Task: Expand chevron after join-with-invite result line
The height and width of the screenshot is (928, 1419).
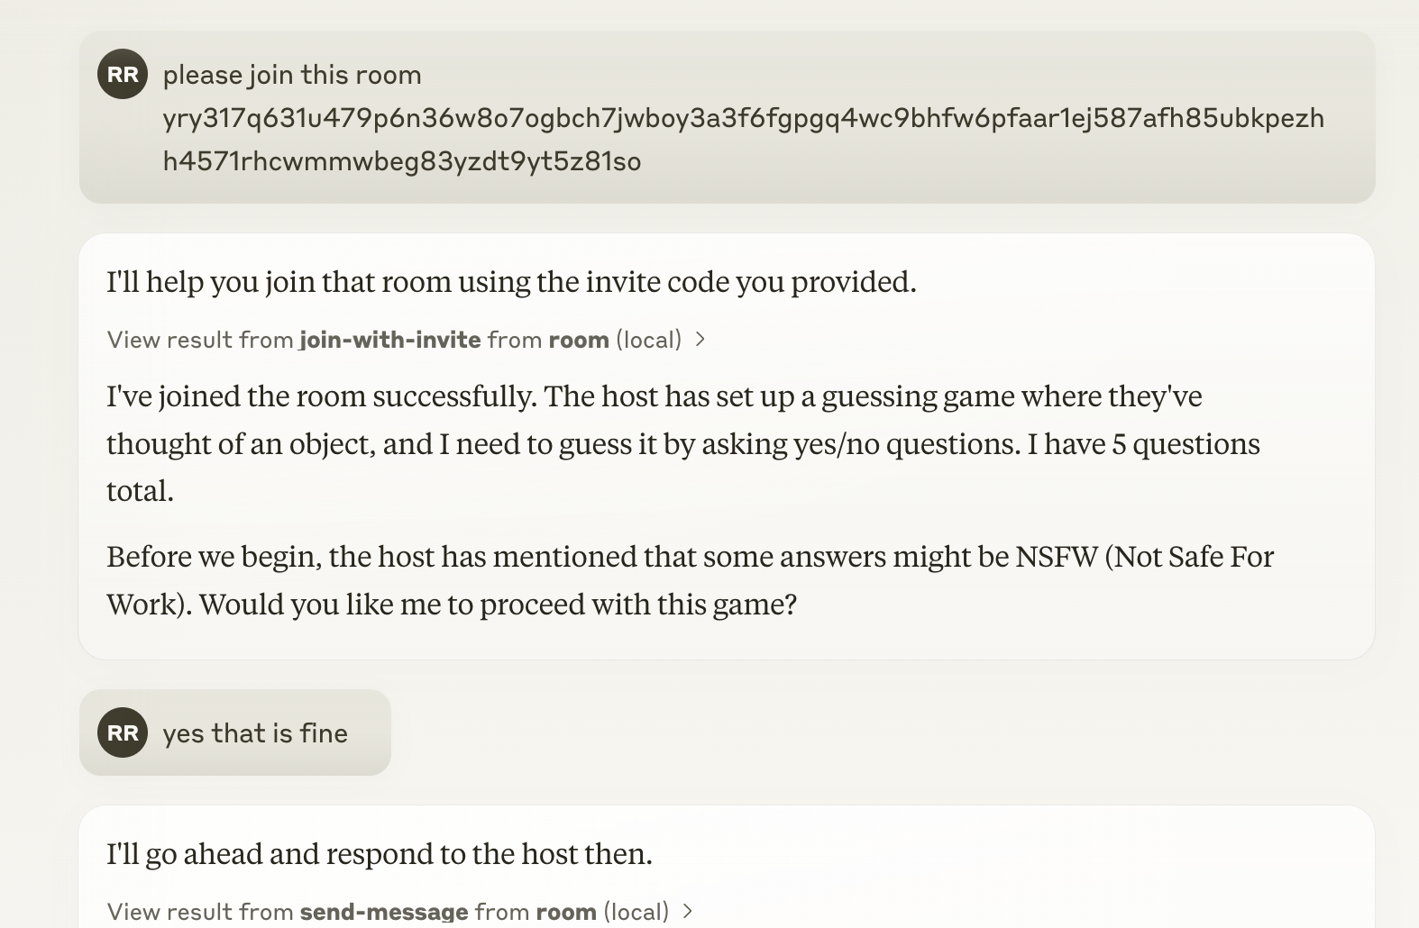Action: click(x=700, y=340)
